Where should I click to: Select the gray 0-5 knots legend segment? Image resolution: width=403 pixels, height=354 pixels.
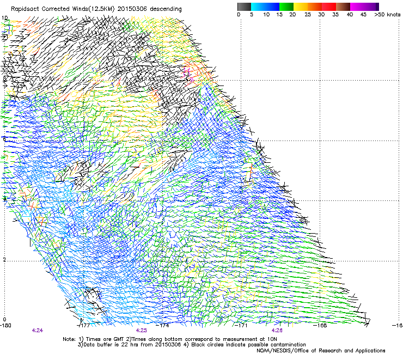click(x=244, y=7)
